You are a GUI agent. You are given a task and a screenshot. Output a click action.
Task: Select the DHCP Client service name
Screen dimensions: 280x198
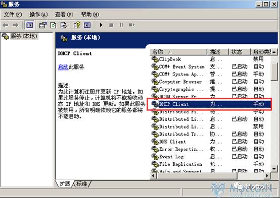pos(173,104)
